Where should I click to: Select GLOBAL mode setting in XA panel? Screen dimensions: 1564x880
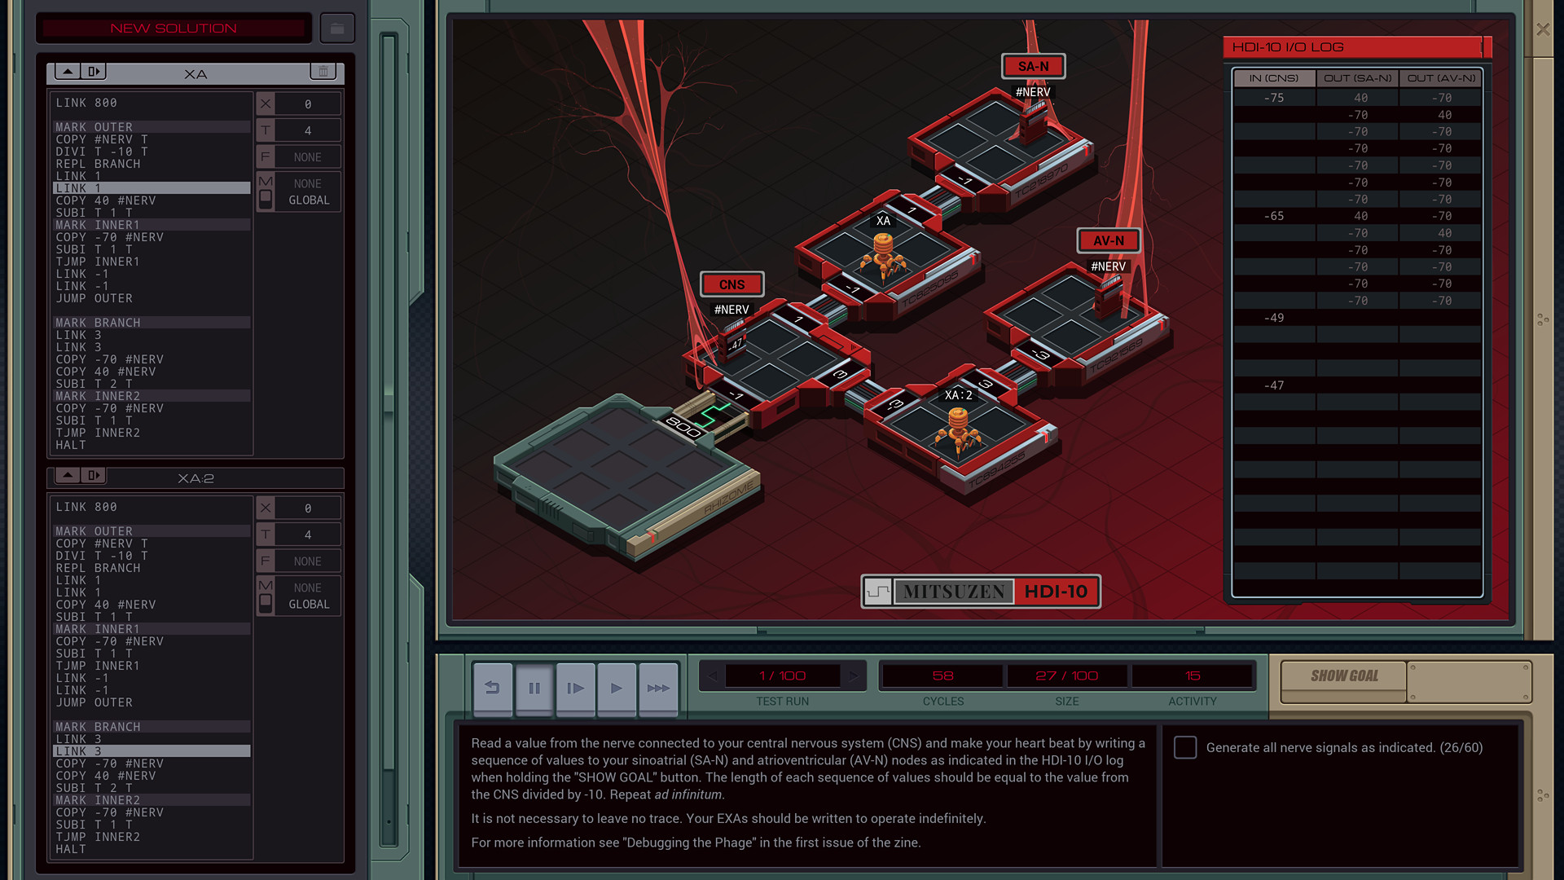[x=308, y=199]
